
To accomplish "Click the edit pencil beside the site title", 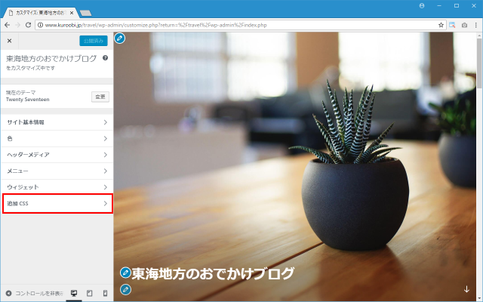I will (x=125, y=273).
